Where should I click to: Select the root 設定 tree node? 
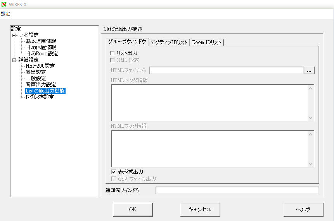(16, 29)
